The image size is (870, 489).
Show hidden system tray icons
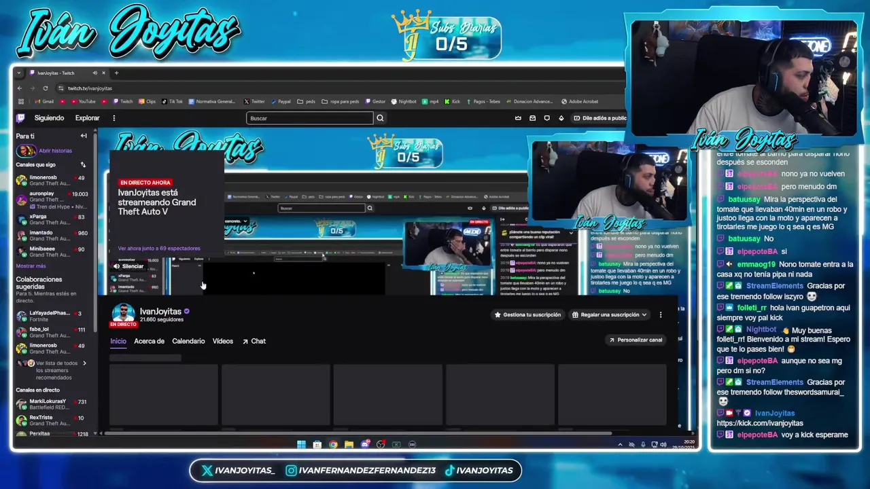pos(620,445)
